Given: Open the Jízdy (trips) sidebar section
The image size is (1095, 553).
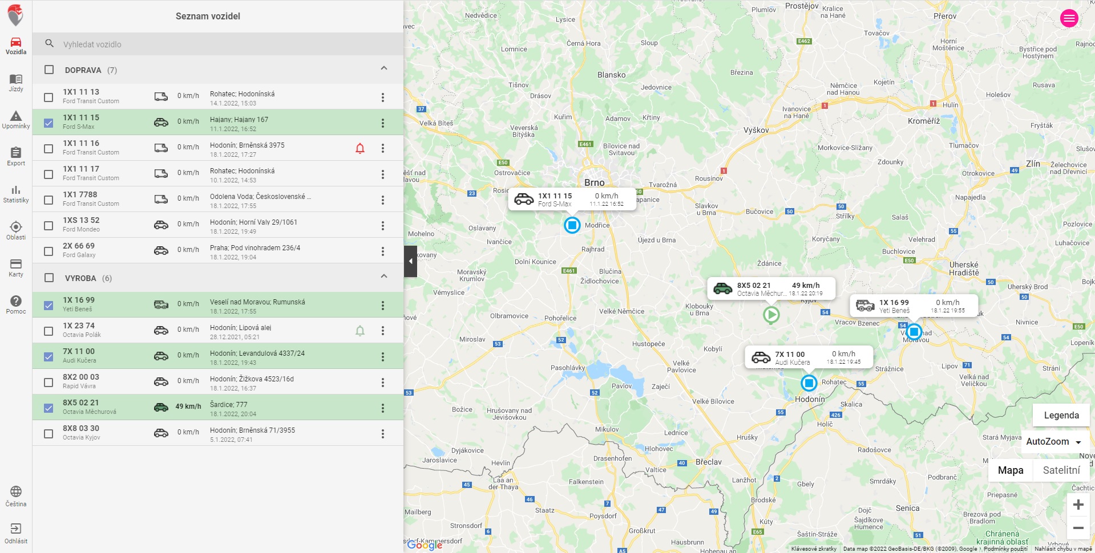Looking at the screenshot, I should click(16, 83).
